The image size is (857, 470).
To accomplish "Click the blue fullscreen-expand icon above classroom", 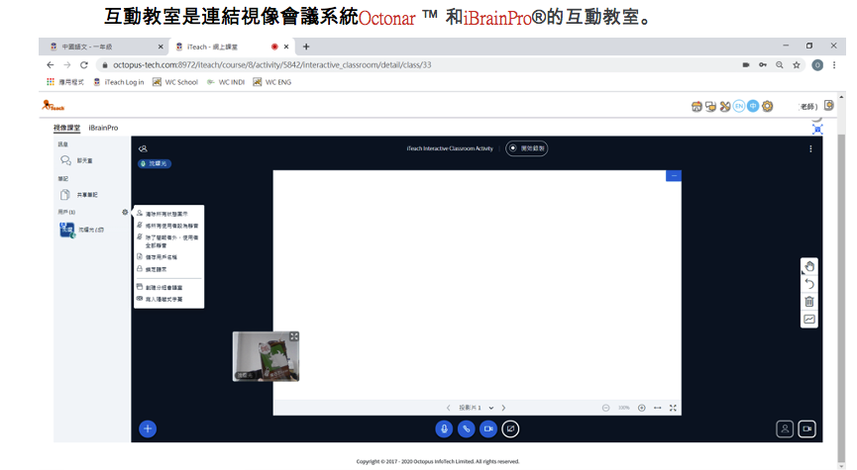I will (817, 130).
